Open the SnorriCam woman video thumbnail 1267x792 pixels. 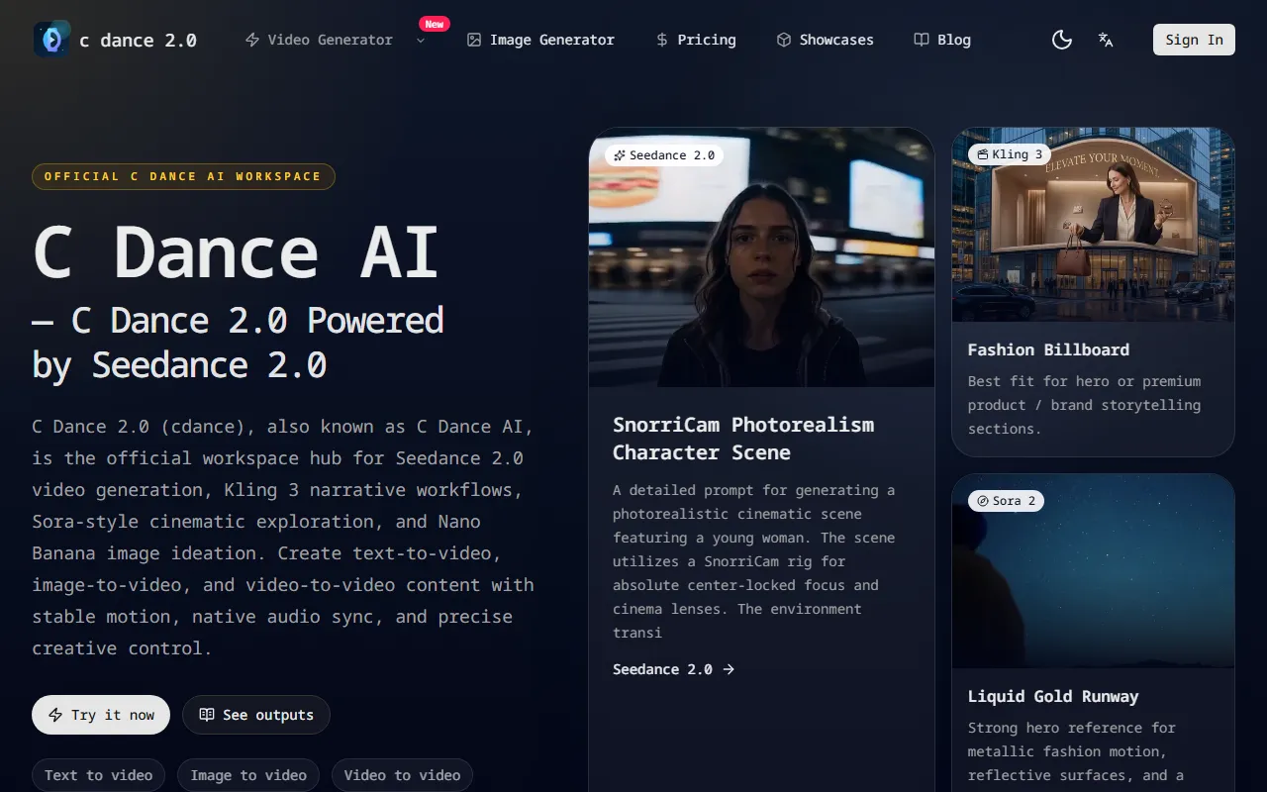(x=761, y=267)
